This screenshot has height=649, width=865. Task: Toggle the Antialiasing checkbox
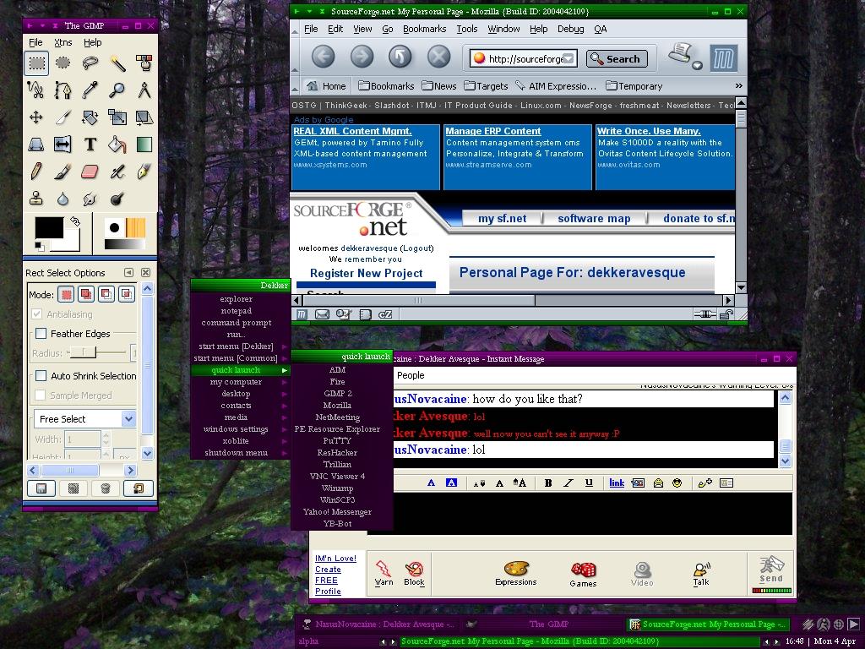(37, 314)
